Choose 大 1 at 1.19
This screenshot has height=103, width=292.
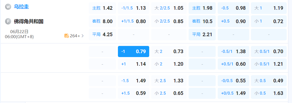(x=269, y=8)
